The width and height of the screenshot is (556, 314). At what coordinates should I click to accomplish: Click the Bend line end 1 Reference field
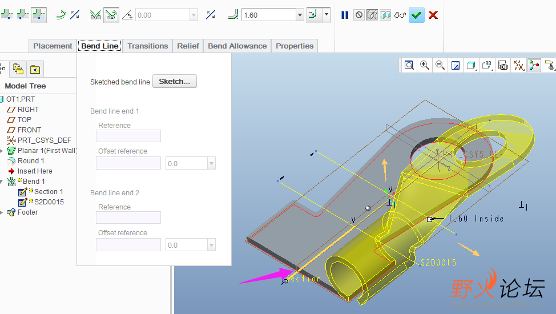[128, 136]
